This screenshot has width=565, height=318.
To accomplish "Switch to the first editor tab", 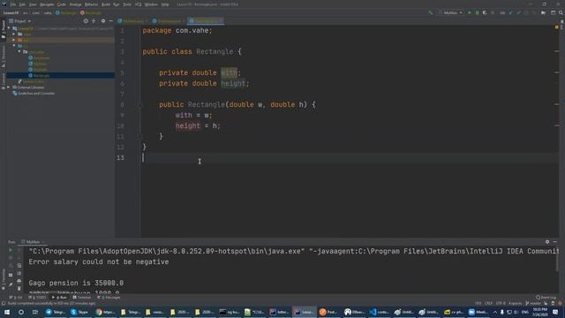I will tap(132, 21).
